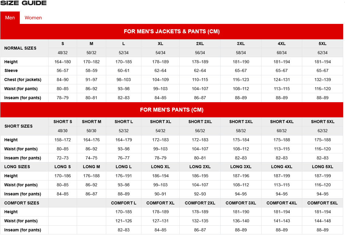Select waist value 121–126 for Comfort L
The image size is (345, 235).
point(123,221)
